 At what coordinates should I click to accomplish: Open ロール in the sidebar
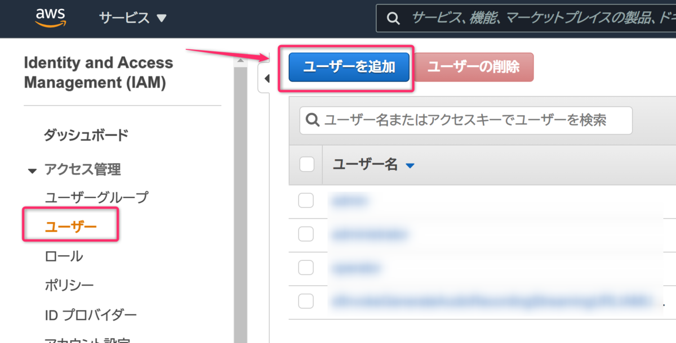tap(64, 256)
